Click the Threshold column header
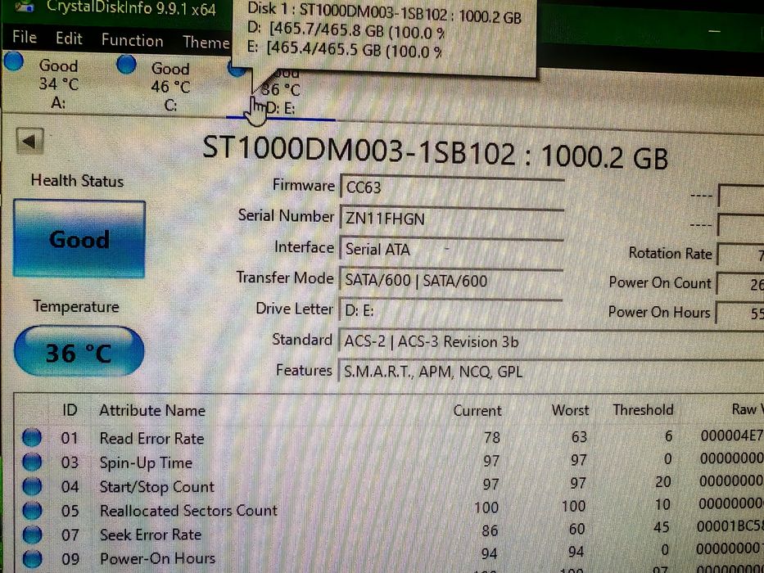The width and height of the screenshot is (764, 573). click(643, 409)
